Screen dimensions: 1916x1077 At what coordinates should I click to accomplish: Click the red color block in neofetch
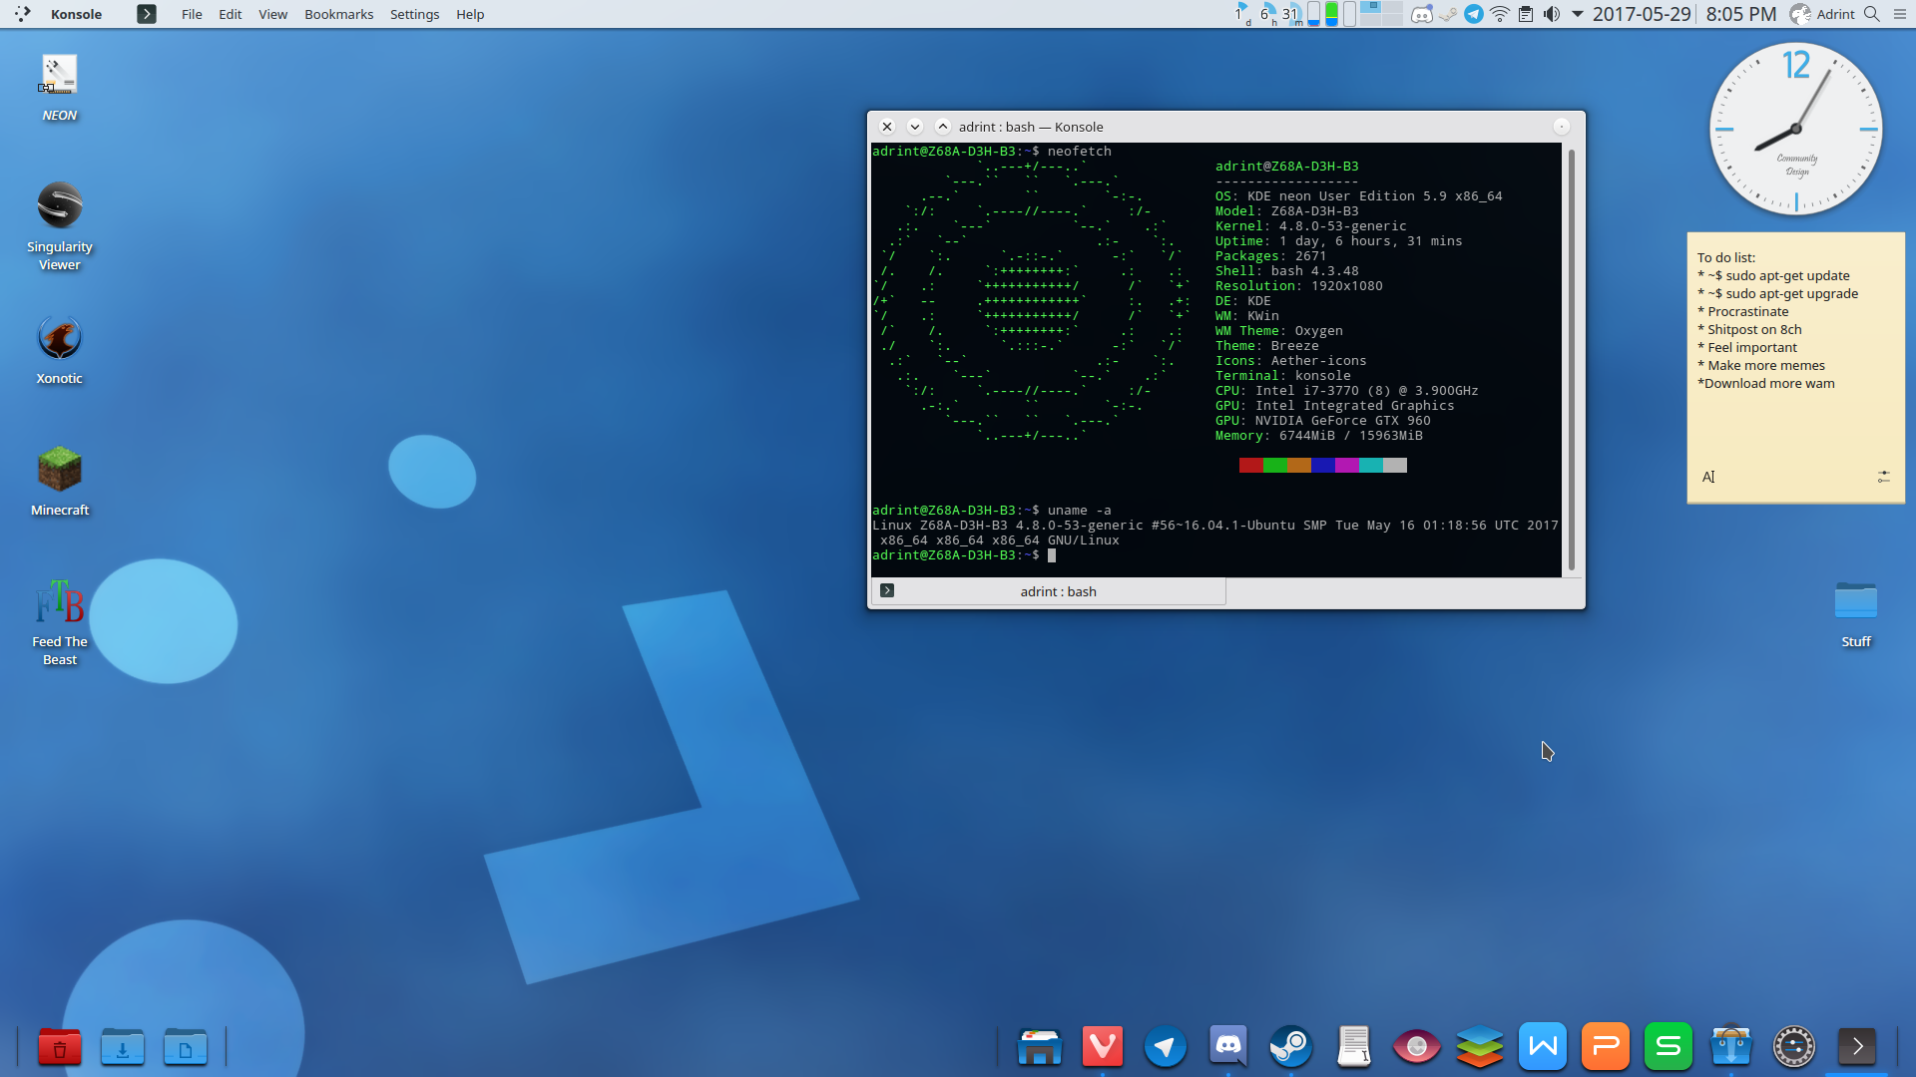[1250, 465]
